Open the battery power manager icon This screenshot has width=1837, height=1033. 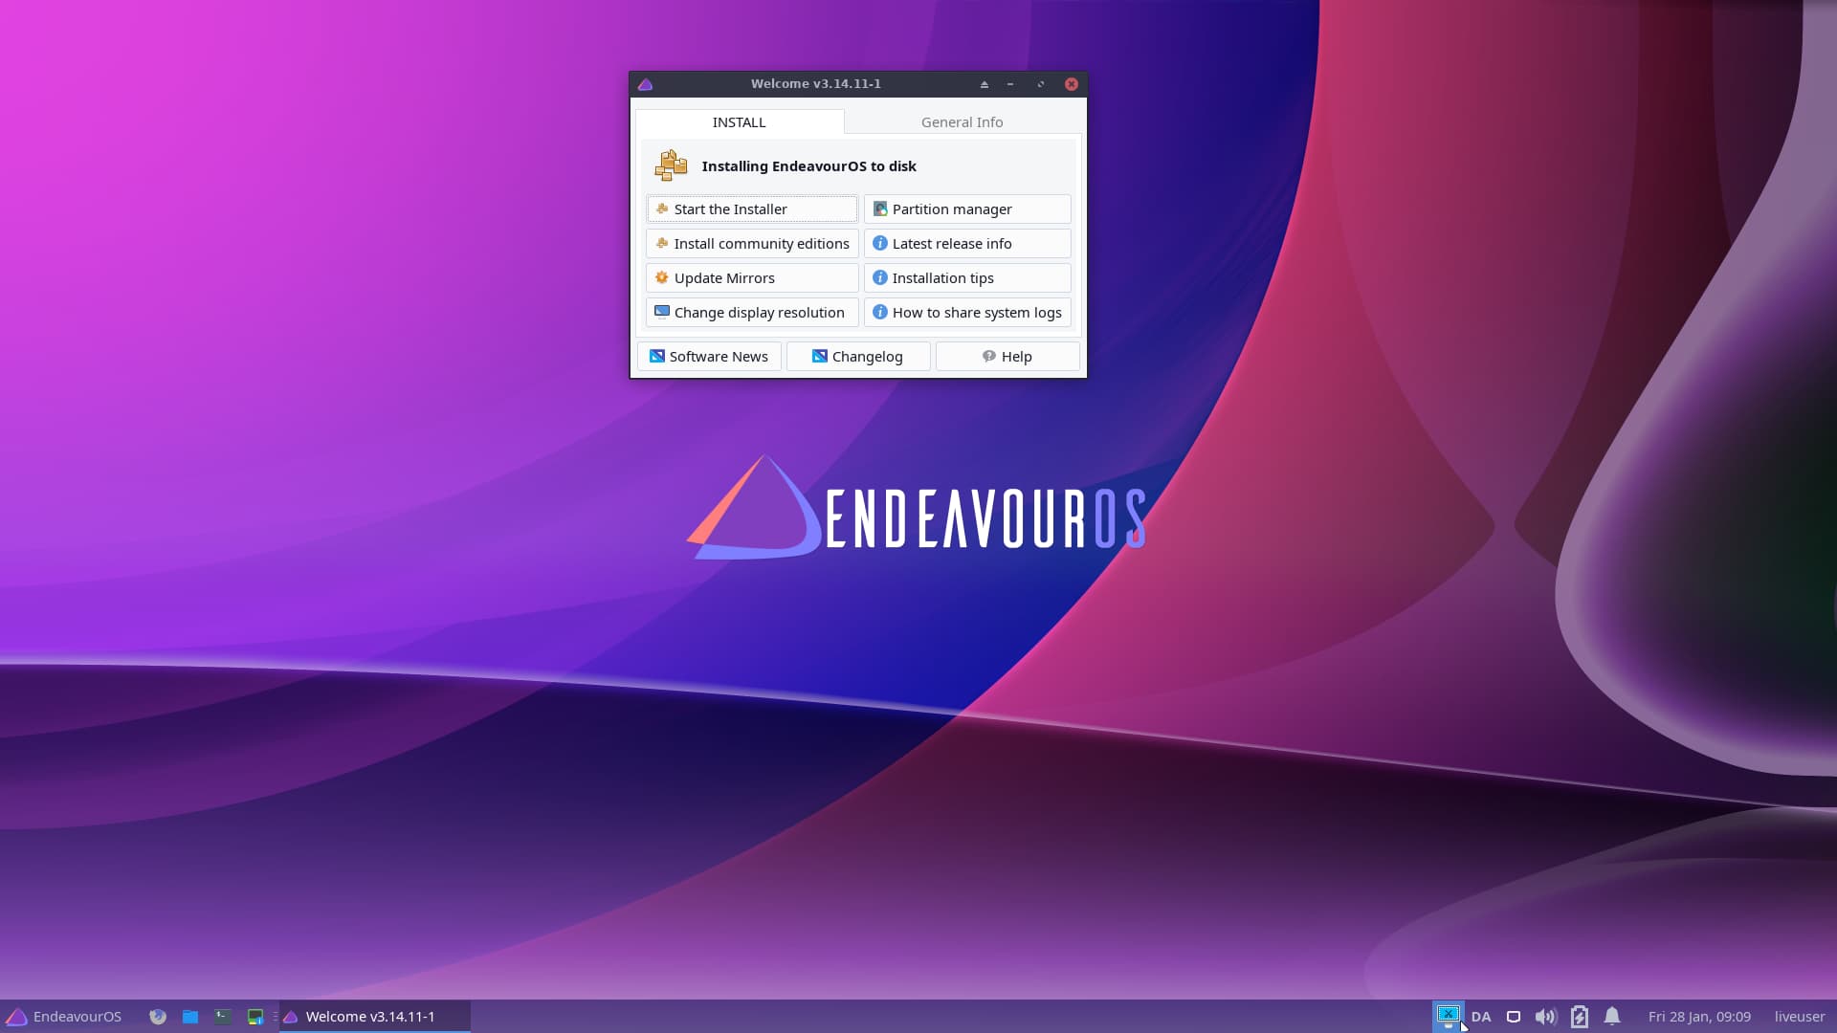click(x=1580, y=1017)
